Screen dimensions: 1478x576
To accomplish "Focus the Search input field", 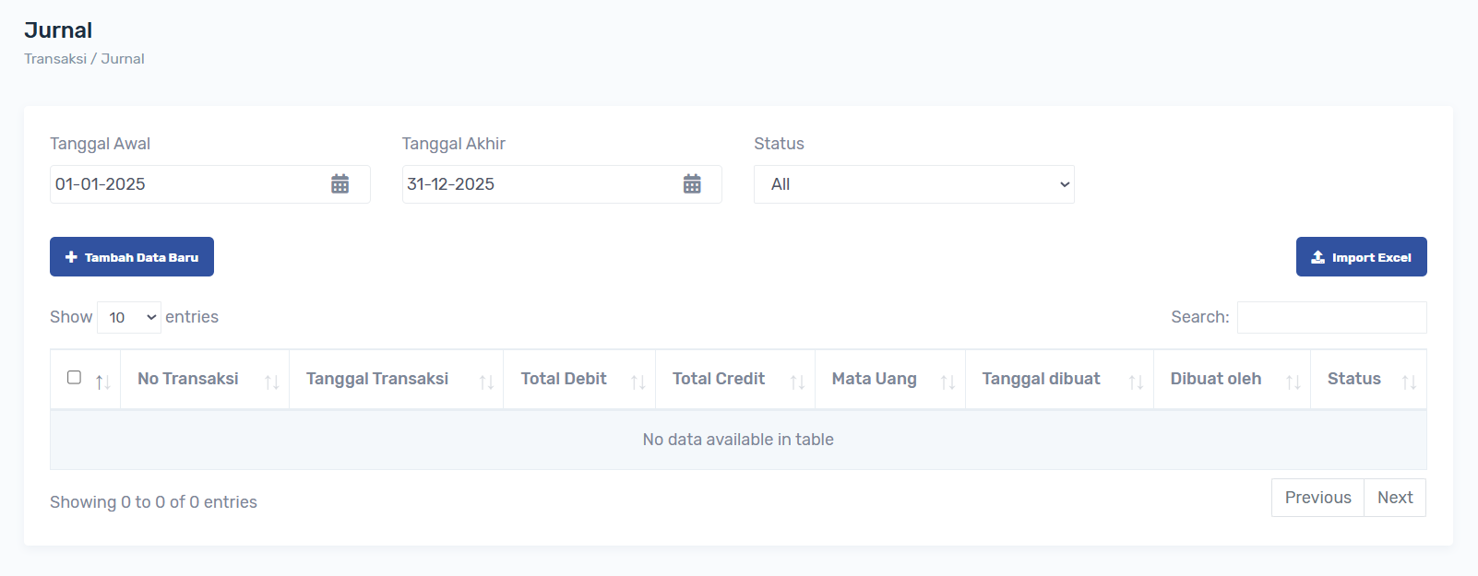I will click(1331, 318).
